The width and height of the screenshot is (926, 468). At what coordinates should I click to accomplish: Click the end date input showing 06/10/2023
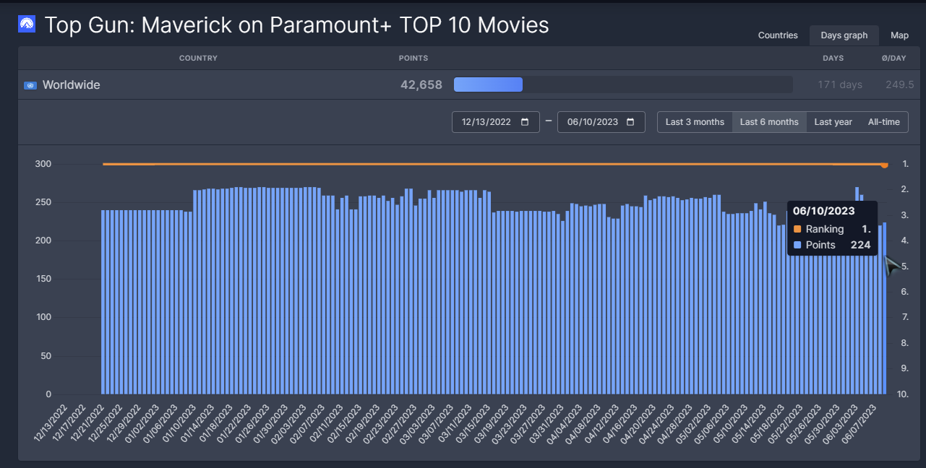point(601,122)
